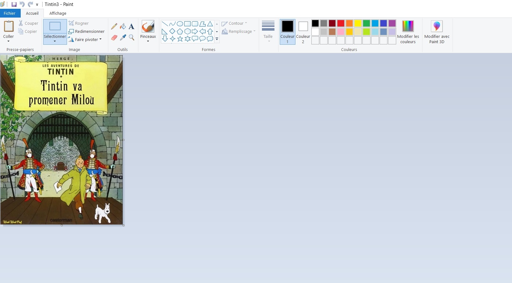Pick the brown color swatch
Viewport: 512px width, 283px height.
(332, 32)
